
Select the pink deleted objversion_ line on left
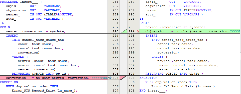click(54, 78)
